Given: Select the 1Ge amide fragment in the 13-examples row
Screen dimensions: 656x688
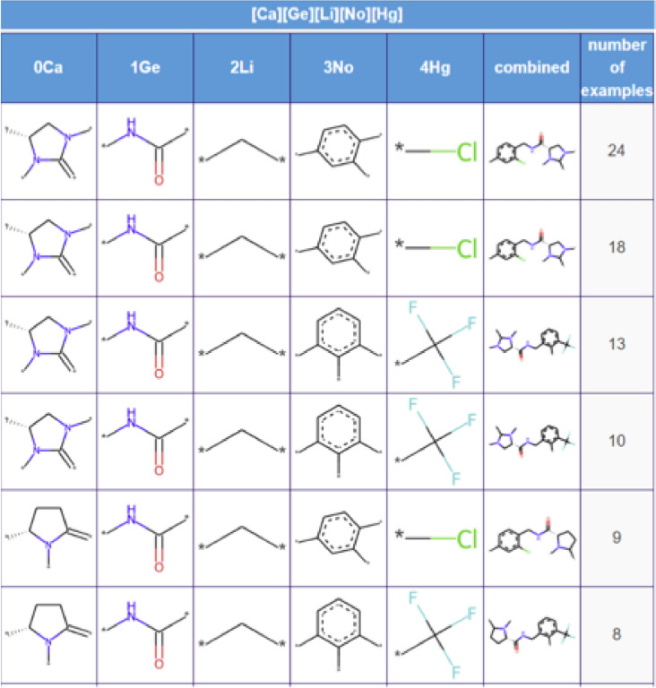Looking at the screenshot, I should pyautogui.click(x=145, y=345).
